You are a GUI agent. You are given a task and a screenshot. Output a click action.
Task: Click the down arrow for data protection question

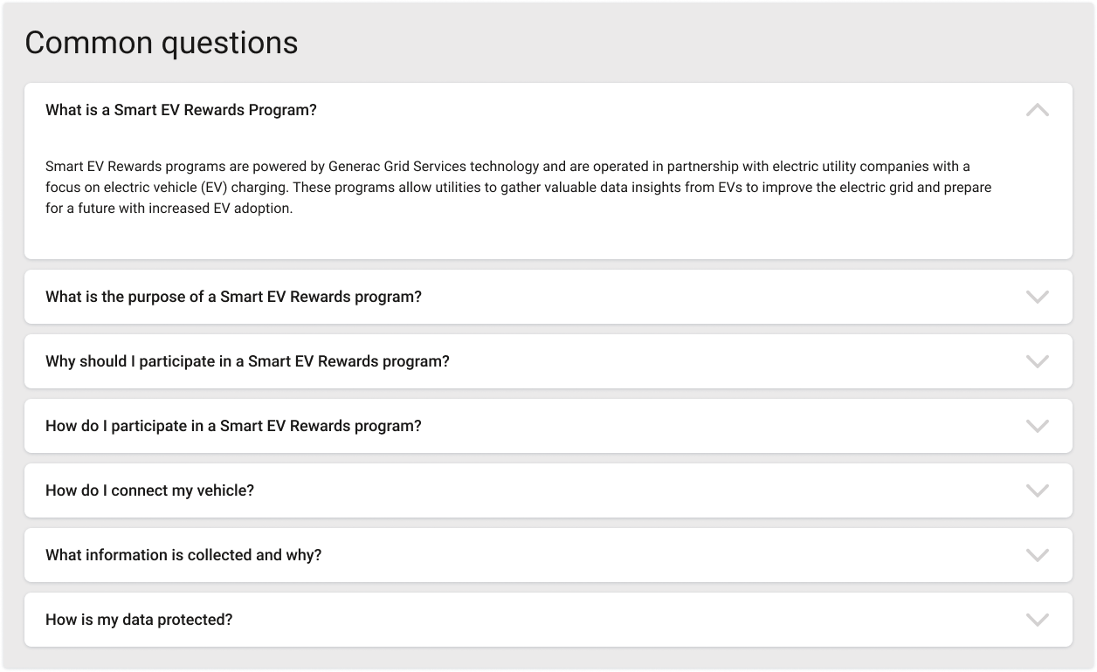click(1037, 620)
